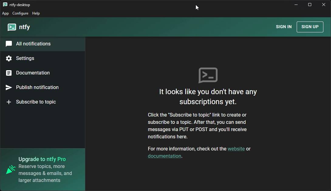Maximize the ntfy-desktop window
331x191 pixels.
[x=310, y=5]
